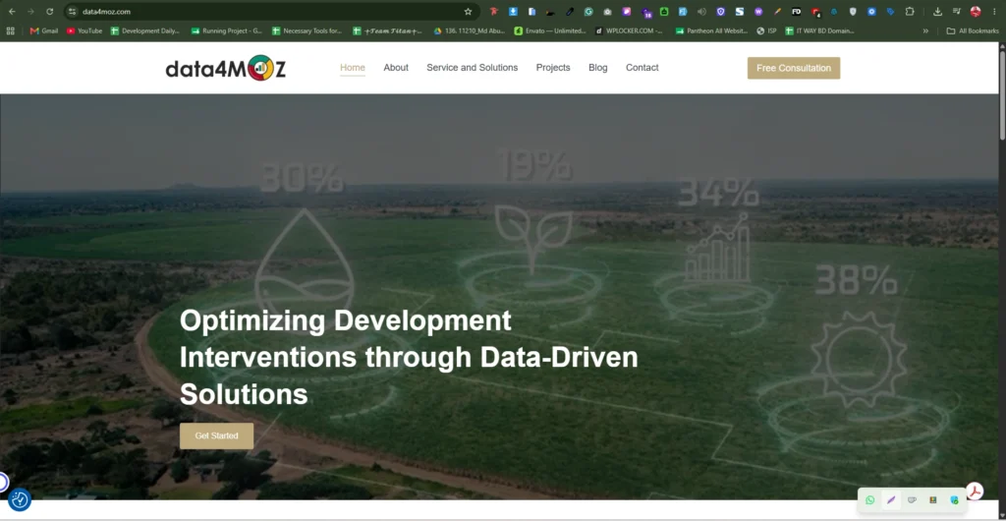The height and width of the screenshot is (521, 1006).
Task: Open the All Bookmarks folder
Action: coord(973,30)
